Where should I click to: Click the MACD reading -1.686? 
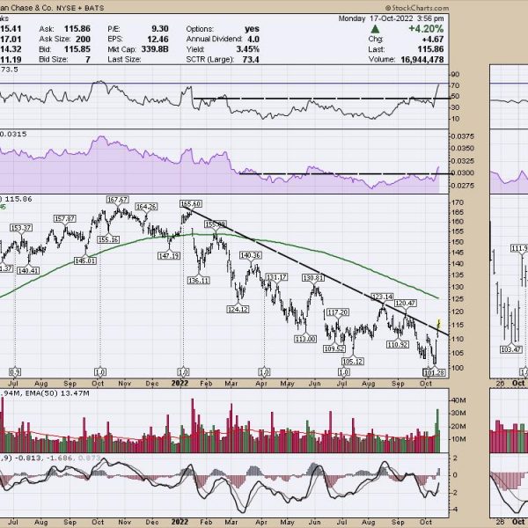click(60, 458)
